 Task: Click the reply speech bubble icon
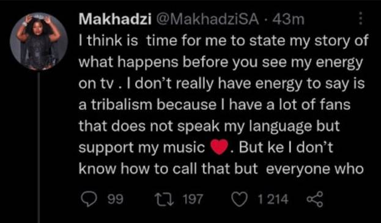88,199
